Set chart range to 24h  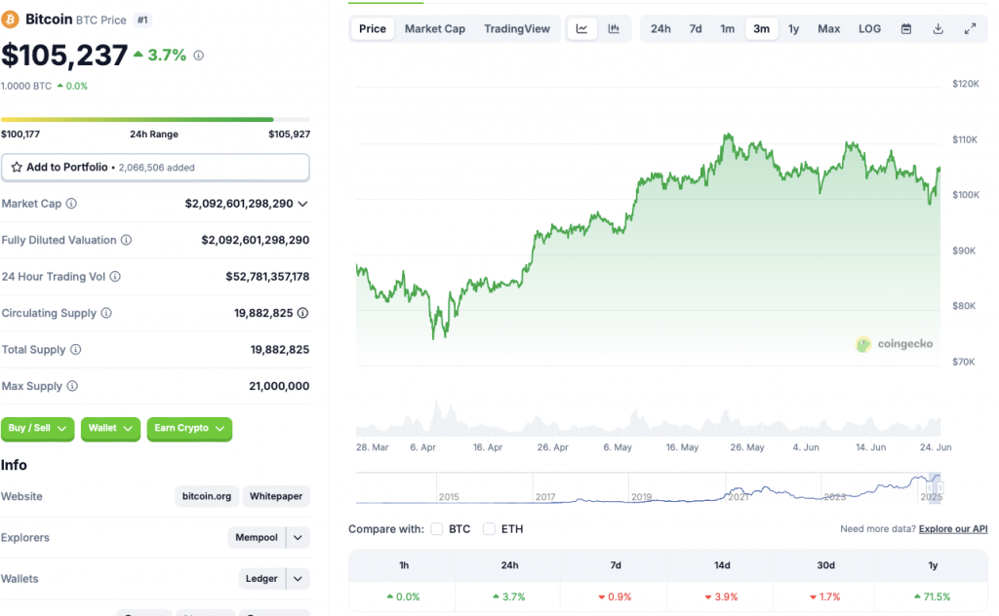[x=660, y=28]
